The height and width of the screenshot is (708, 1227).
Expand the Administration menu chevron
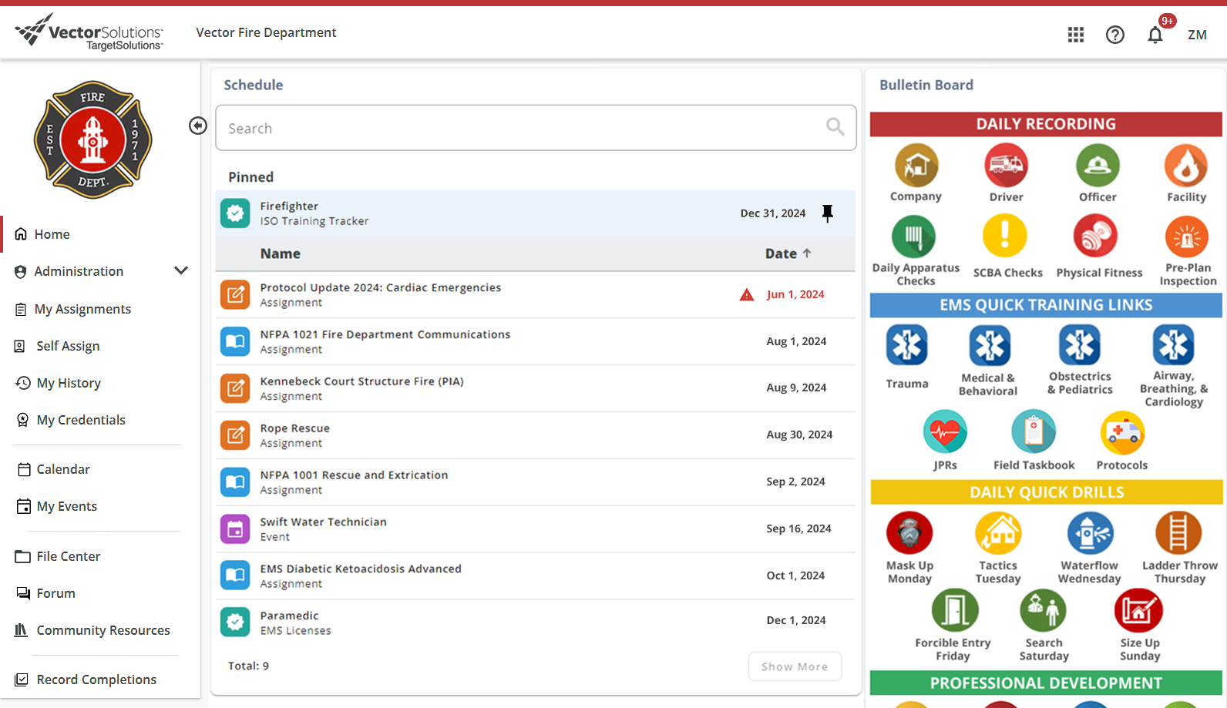(181, 270)
